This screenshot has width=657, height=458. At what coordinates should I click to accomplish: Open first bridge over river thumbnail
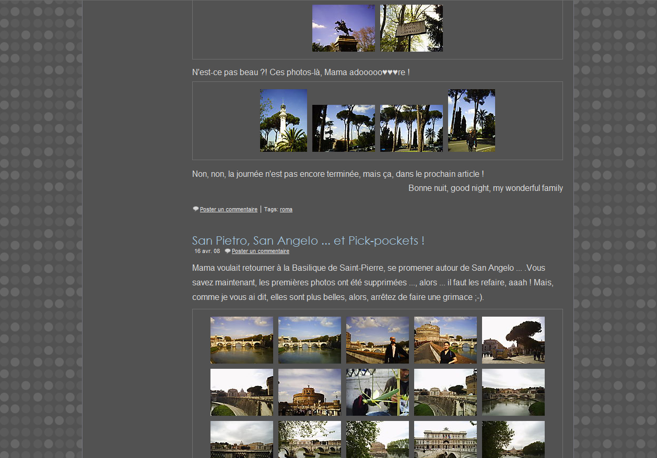pyautogui.click(x=241, y=340)
